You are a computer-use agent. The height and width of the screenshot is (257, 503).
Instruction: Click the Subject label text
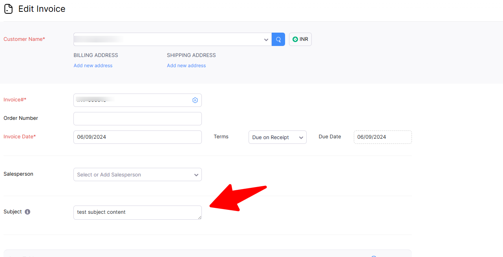click(13, 212)
